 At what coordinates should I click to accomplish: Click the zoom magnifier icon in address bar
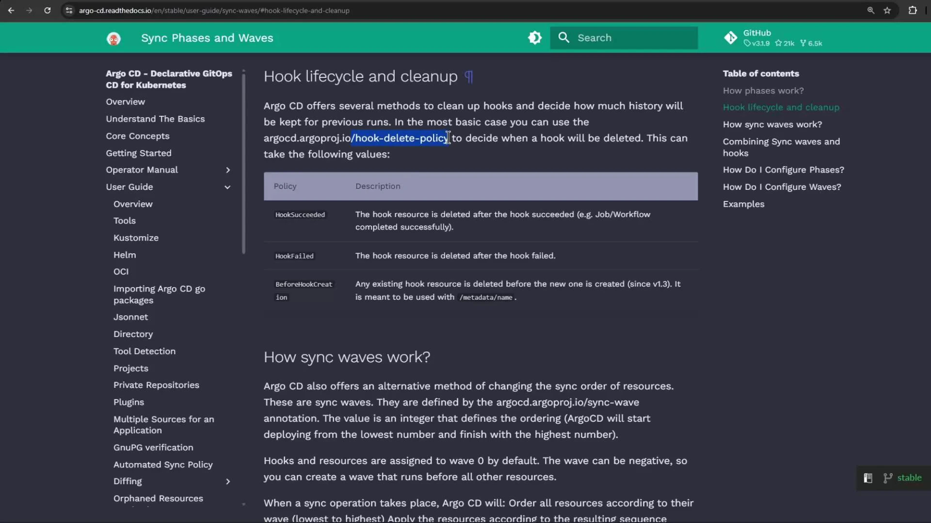point(871,10)
